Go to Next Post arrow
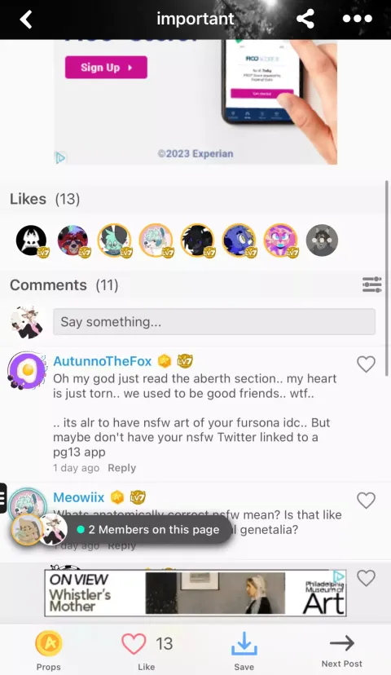Viewport: 391px width, 675px height. click(342, 643)
